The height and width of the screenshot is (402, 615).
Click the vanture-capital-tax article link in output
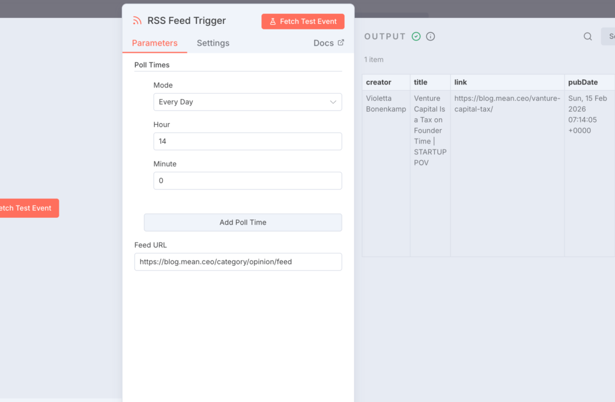(506, 103)
